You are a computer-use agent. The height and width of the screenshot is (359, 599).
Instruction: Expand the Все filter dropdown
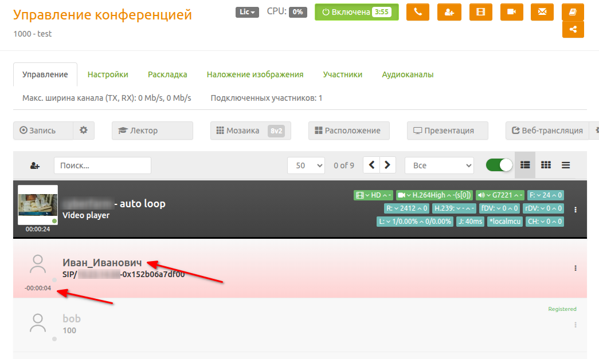pos(439,165)
